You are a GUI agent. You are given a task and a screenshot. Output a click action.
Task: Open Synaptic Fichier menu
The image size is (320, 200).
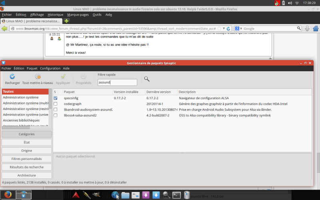[6, 68]
